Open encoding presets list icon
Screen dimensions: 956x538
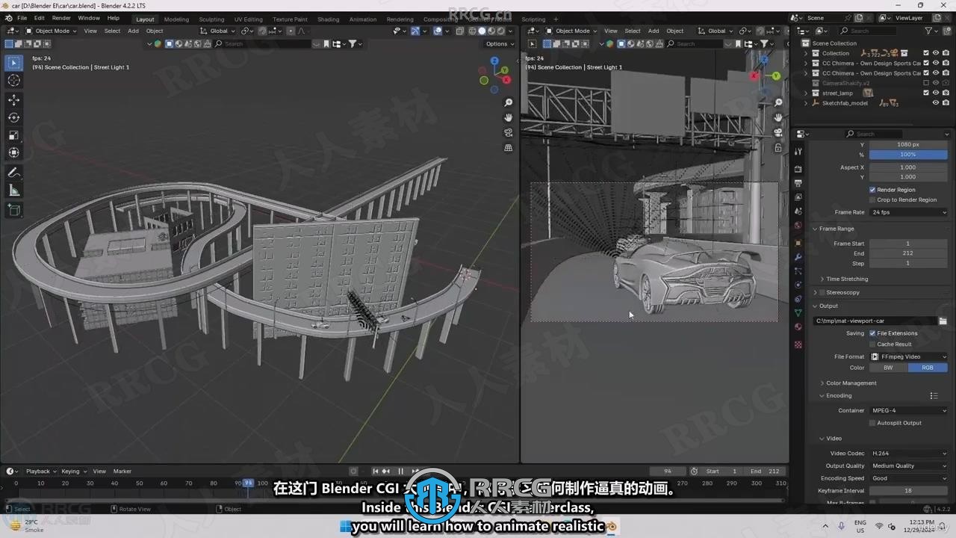click(x=934, y=395)
